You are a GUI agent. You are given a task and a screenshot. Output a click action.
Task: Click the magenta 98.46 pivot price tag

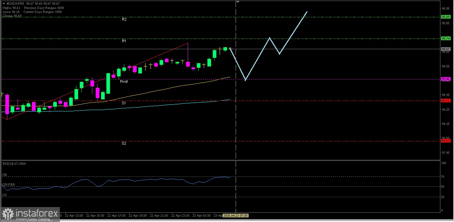pos(446,79)
